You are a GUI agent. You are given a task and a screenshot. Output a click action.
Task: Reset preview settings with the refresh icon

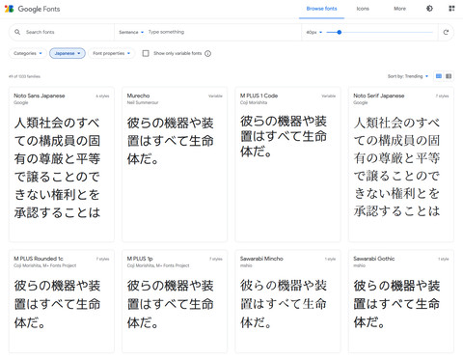coord(446,32)
